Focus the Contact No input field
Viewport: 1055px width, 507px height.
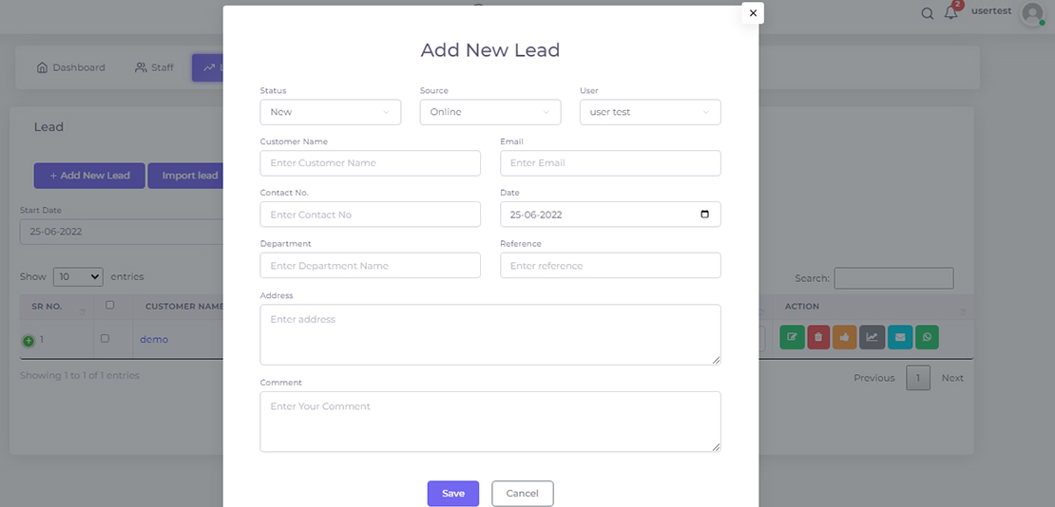[x=370, y=215]
